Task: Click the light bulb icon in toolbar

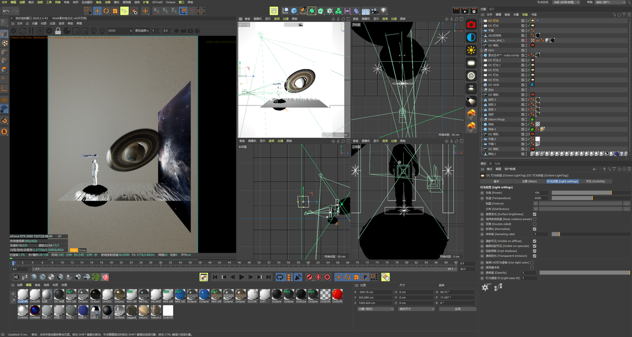Action: pos(383,11)
